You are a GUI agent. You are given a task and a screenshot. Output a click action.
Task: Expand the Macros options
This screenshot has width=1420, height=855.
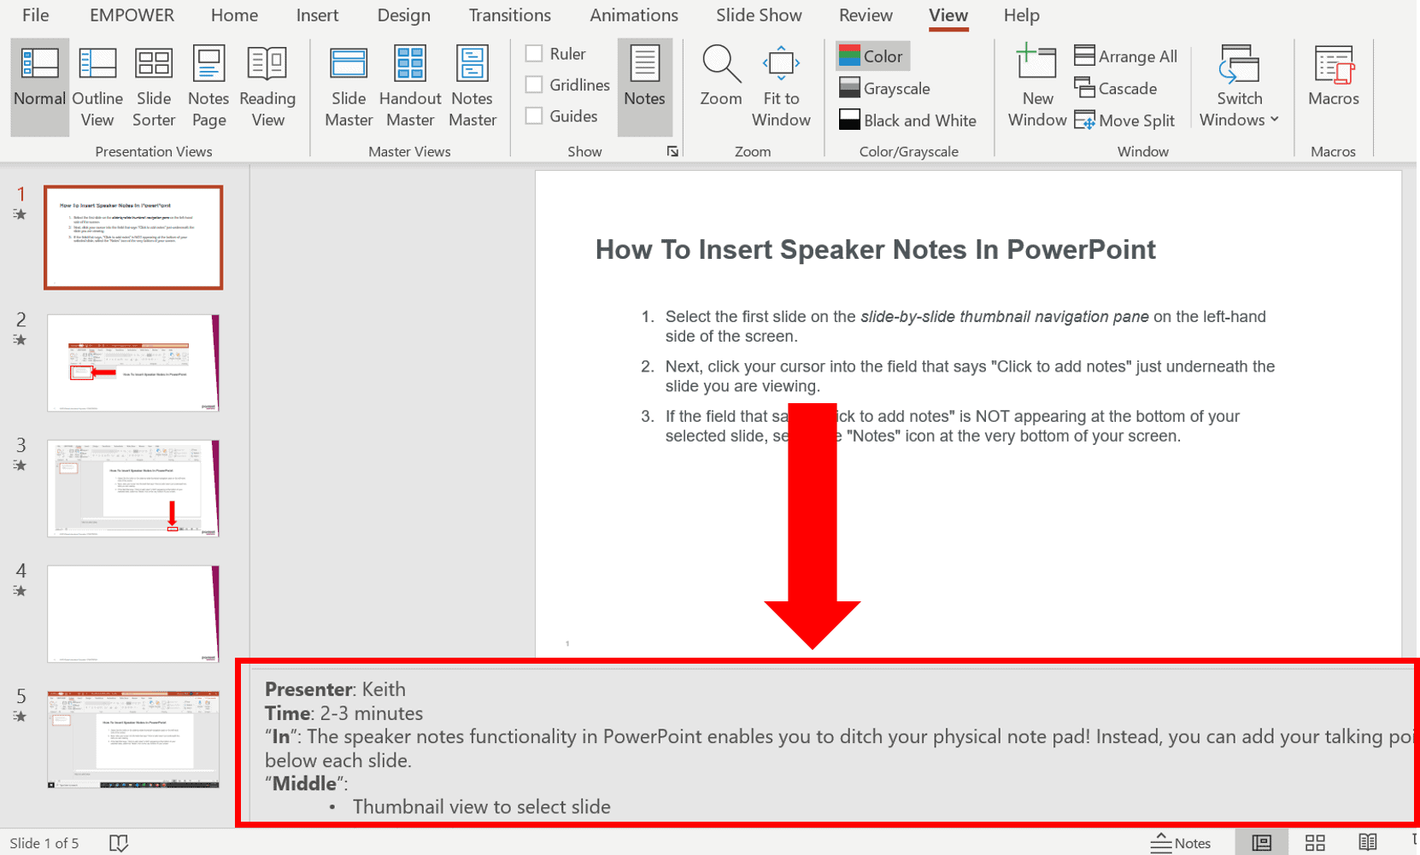tap(1333, 85)
